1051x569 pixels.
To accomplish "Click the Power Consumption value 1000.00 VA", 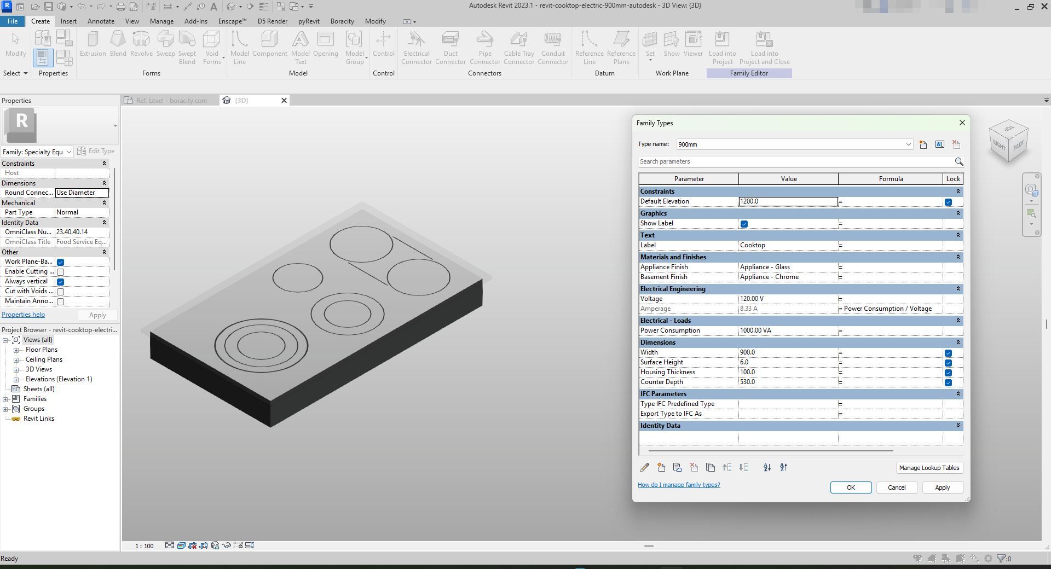I will 788,331.
